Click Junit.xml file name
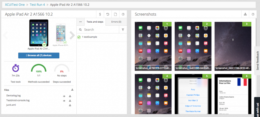This screenshot has width=260, height=117. [x=11, y=105]
